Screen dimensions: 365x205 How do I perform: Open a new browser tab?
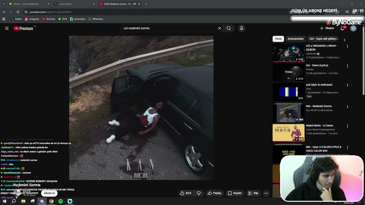click(x=146, y=4)
